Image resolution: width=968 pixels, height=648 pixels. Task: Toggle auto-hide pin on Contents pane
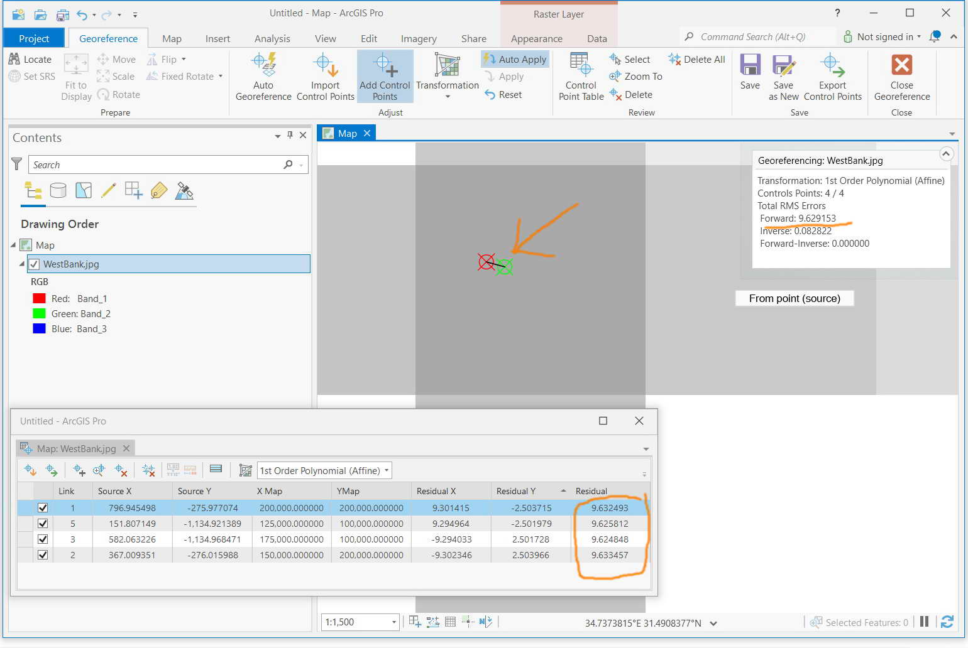[290, 135]
